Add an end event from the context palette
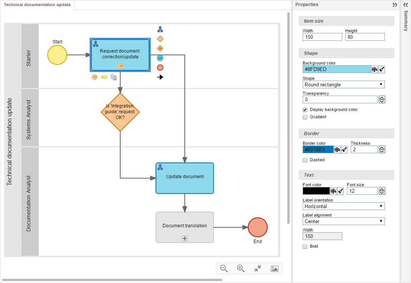The width and height of the screenshot is (411, 283). [x=160, y=68]
